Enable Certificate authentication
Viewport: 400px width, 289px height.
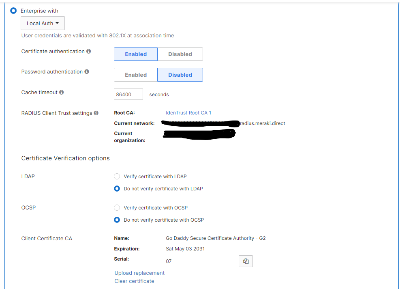[136, 54]
